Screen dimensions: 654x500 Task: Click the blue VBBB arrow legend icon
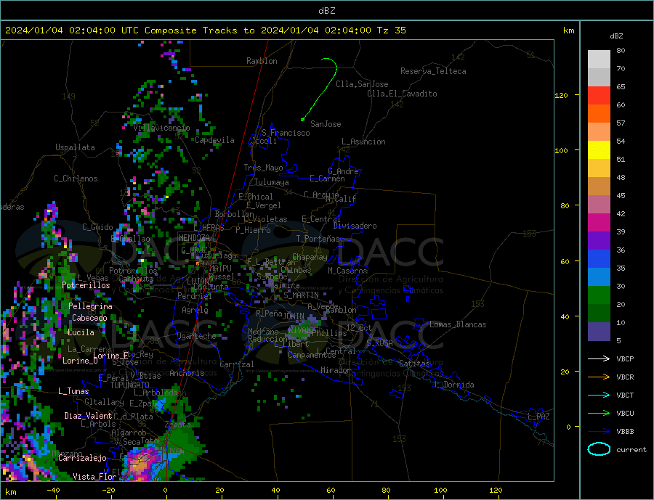pyautogui.click(x=599, y=432)
